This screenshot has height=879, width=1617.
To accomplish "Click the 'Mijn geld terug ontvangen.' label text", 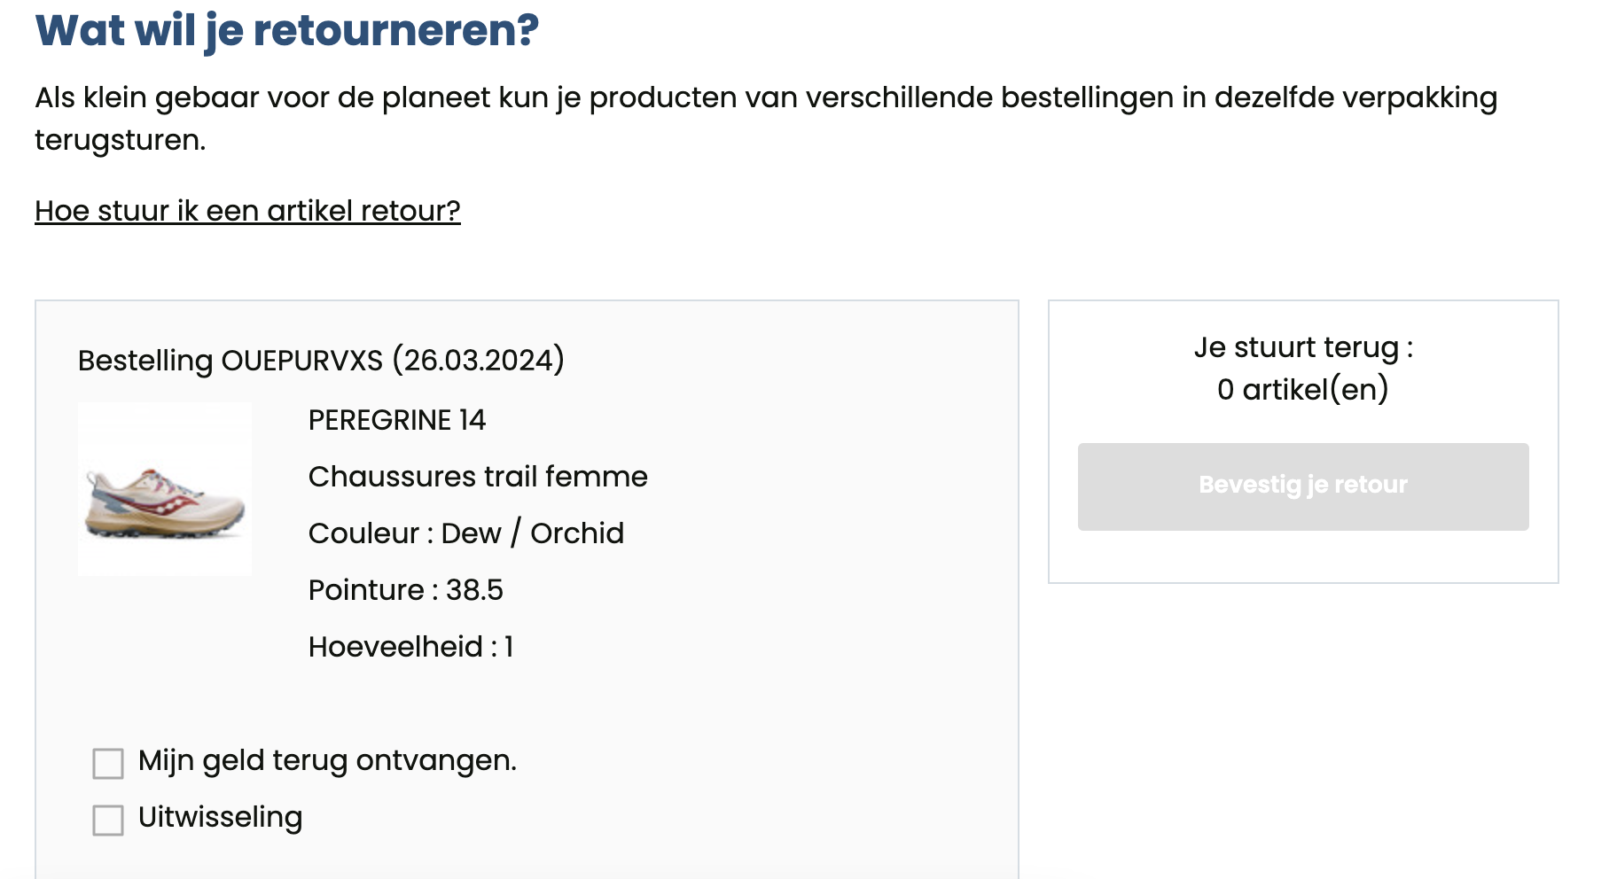I will tap(327, 760).
